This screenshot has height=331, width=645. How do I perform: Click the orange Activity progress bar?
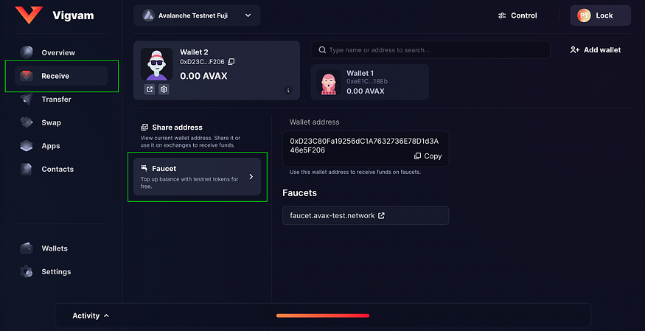click(323, 316)
